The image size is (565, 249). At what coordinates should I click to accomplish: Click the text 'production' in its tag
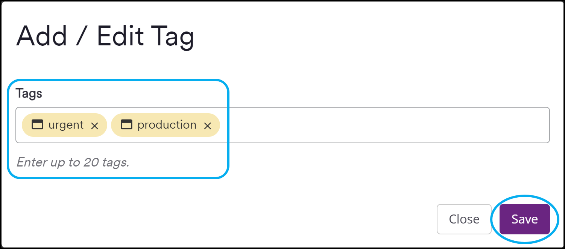click(167, 125)
